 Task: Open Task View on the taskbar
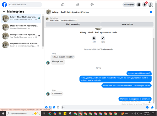point(44,113)
